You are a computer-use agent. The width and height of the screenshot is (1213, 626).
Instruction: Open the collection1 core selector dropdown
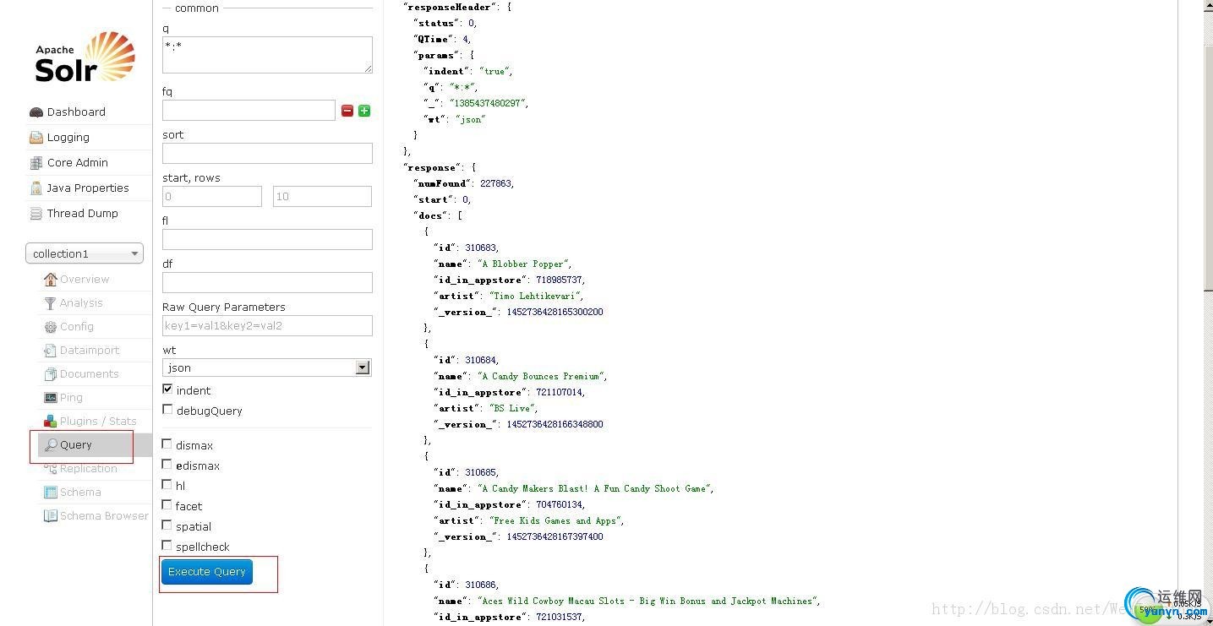click(x=85, y=253)
